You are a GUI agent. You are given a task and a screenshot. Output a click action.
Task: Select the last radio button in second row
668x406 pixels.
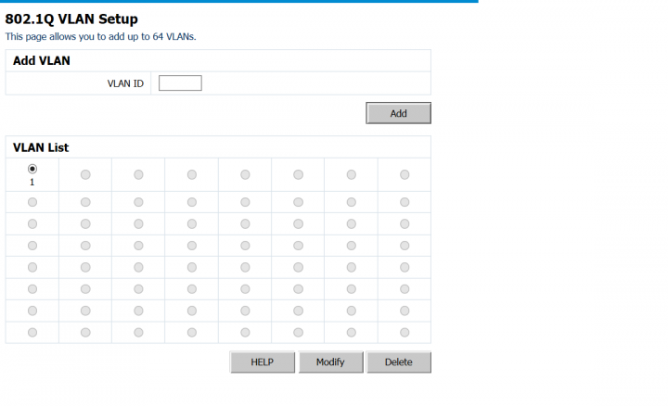coord(405,202)
